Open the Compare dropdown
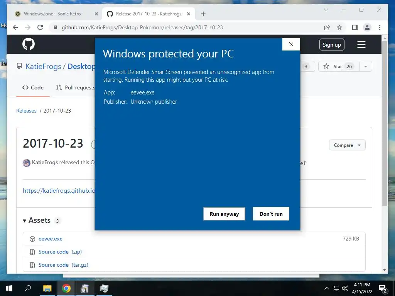The image size is (395, 296). coord(347,145)
